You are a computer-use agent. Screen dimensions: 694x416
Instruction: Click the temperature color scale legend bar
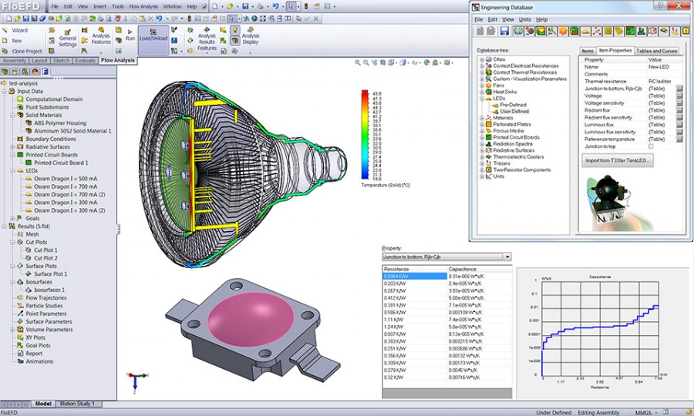coord(365,135)
